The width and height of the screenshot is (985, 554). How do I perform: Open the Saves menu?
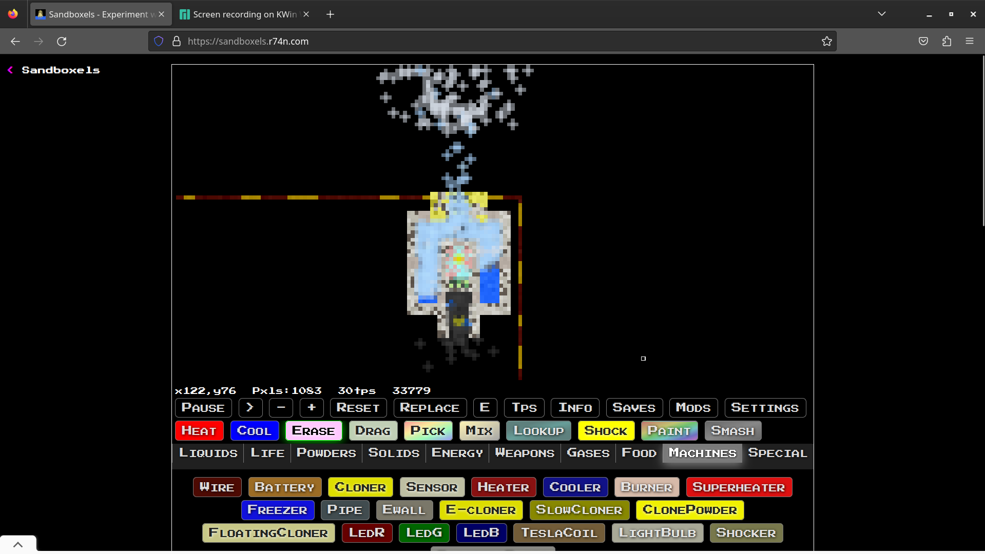(634, 408)
